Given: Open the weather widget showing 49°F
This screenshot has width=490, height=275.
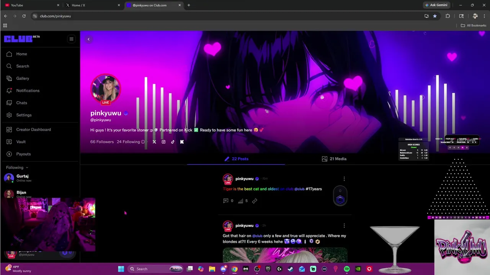Looking at the screenshot, I should pyautogui.click(x=18, y=269).
